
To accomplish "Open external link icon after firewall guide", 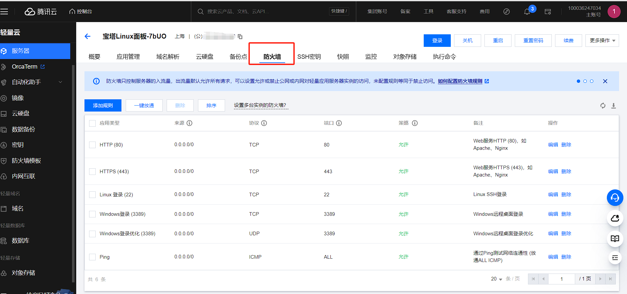I will pos(487,81).
